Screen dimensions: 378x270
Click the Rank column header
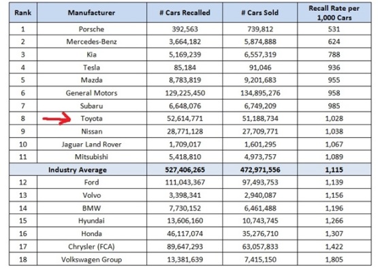pos(23,12)
